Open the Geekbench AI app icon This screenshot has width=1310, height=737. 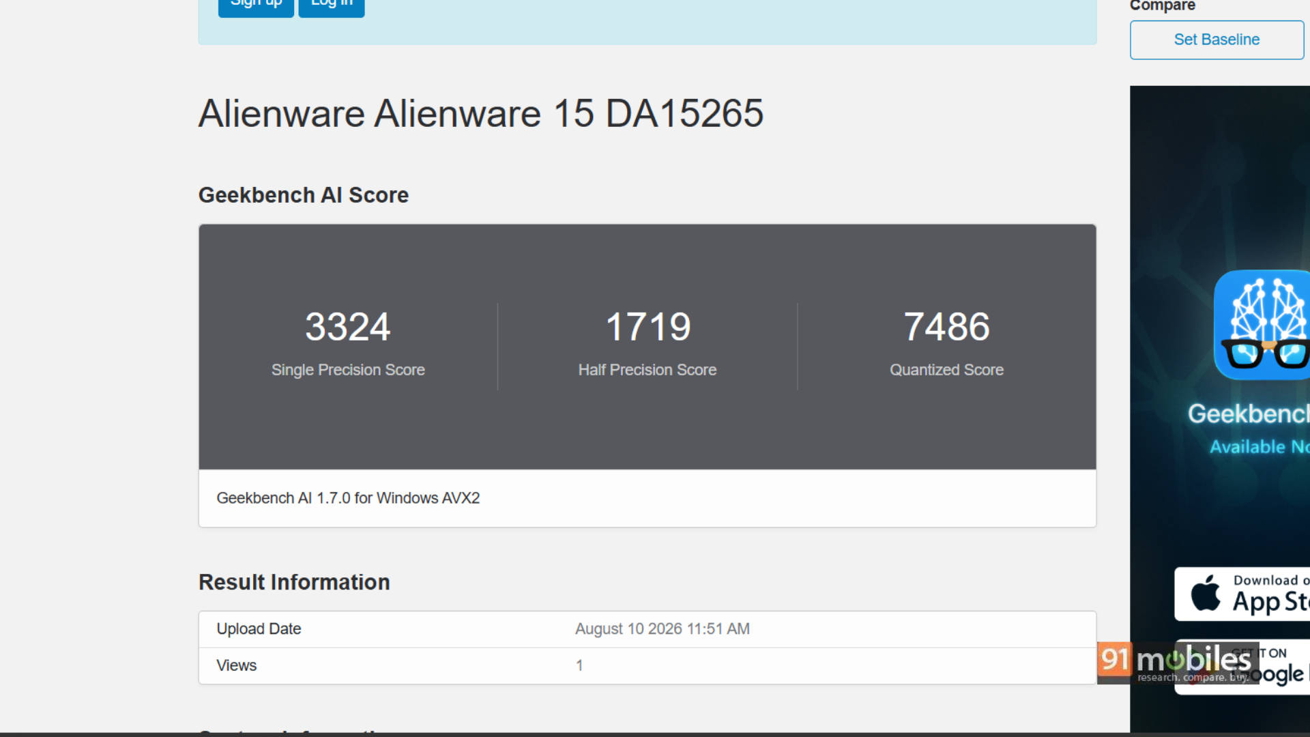pyautogui.click(x=1262, y=325)
